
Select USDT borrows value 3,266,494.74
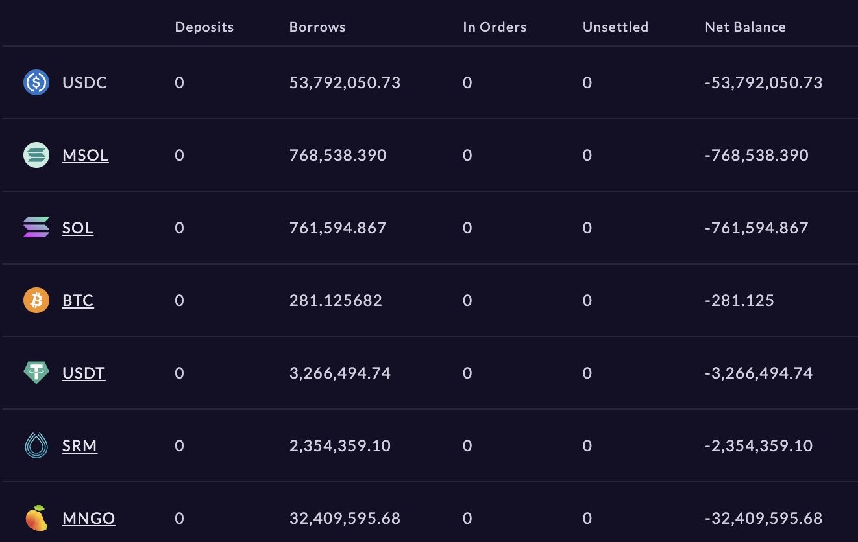(x=340, y=373)
